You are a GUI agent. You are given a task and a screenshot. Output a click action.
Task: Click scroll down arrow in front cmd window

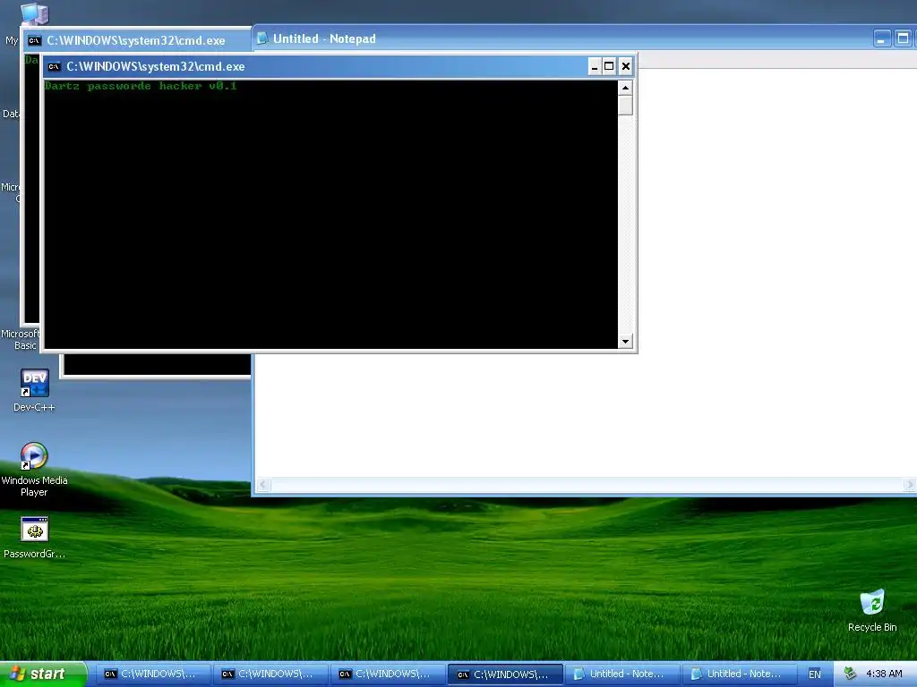(x=625, y=341)
